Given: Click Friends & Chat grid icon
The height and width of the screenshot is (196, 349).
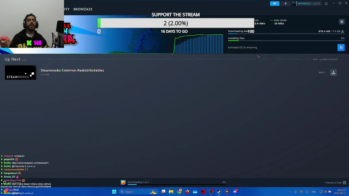Looking at the screenshot, I should pyautogui.click(x=344, y=183).
